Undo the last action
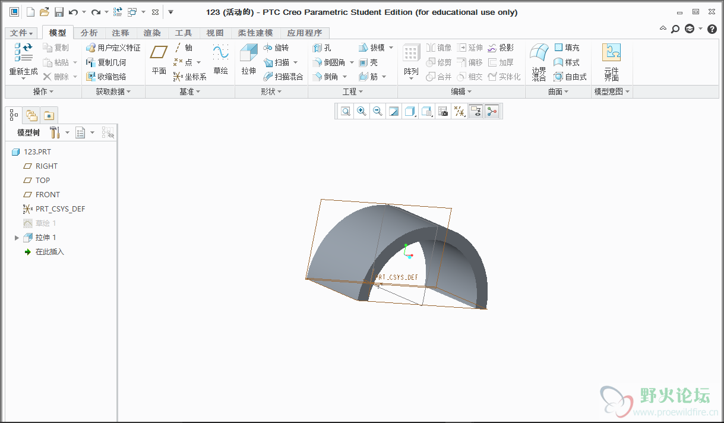The height and width of the screenshot is (423, 724). (x=74, y=12)
